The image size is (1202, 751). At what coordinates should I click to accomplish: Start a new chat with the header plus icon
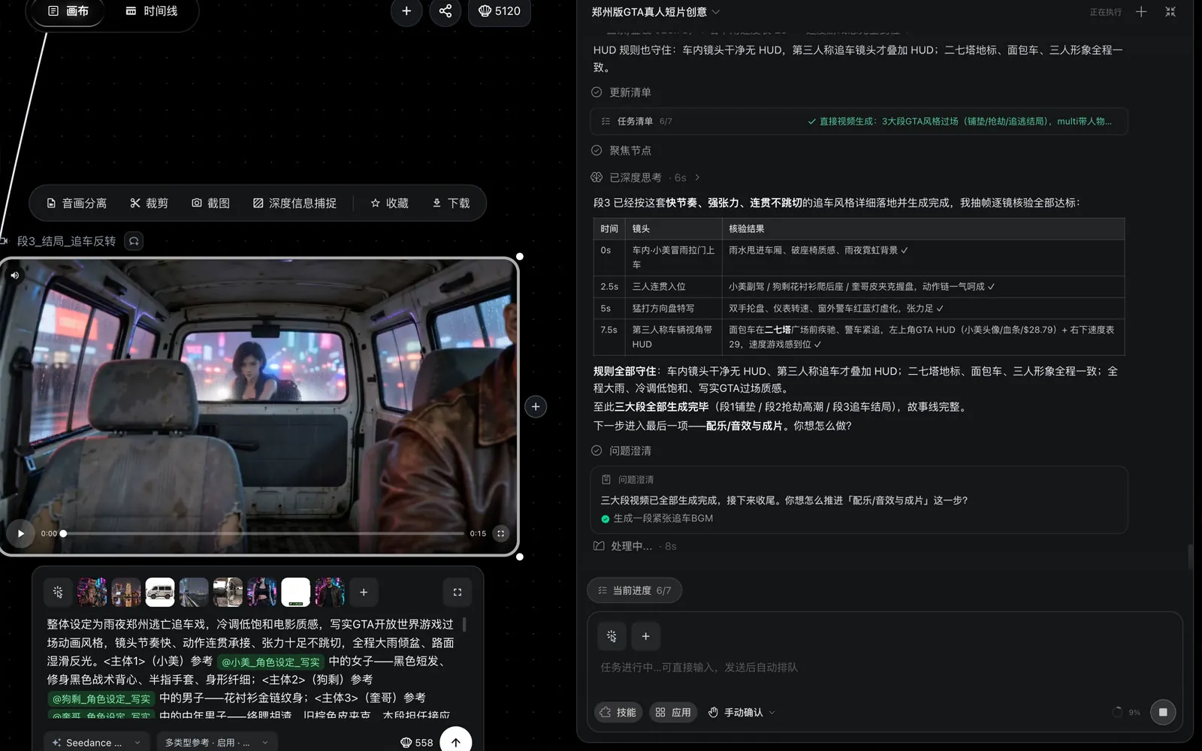1141,12
